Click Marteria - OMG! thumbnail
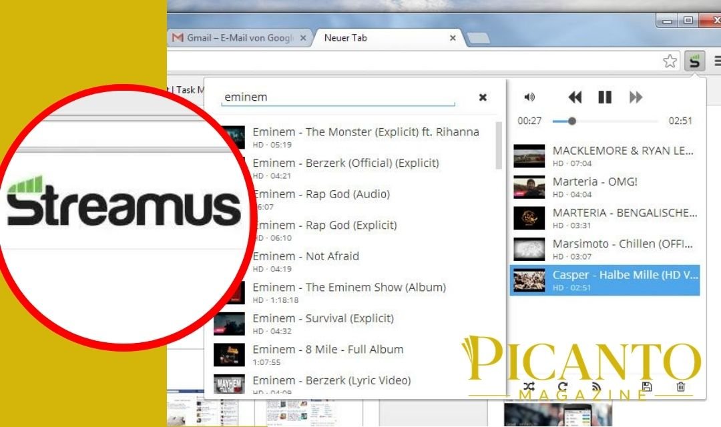Screen dimensions: 721x427 (x=529, y=187)
